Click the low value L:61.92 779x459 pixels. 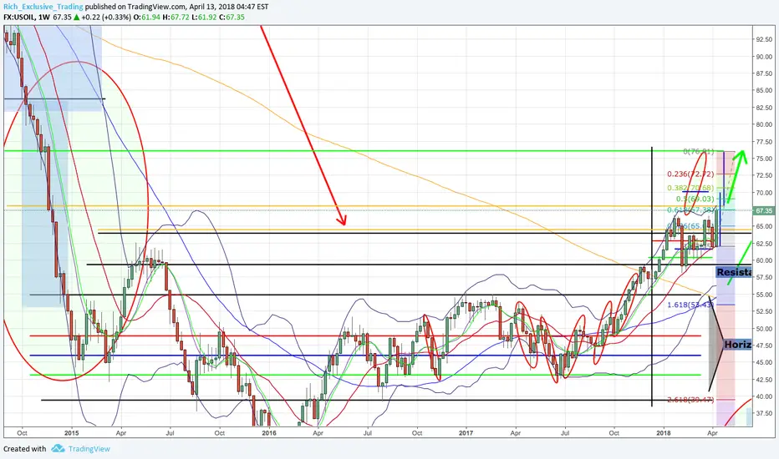click(x=203, y=17)
